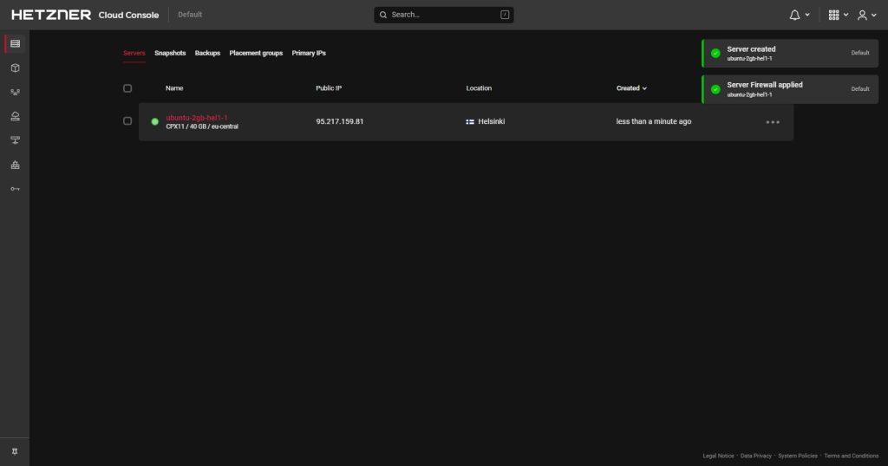
Task: Open Security key icon in sidebar
Action: click(15, 189)
